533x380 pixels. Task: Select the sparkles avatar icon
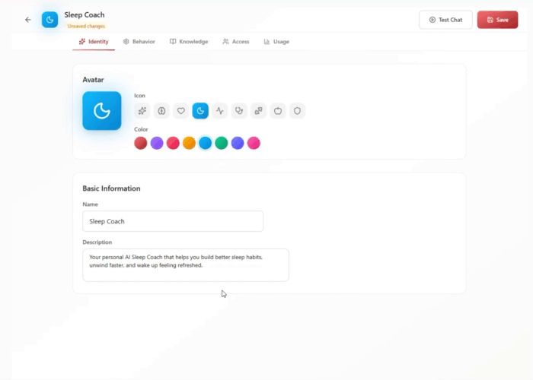coord(142,111)
